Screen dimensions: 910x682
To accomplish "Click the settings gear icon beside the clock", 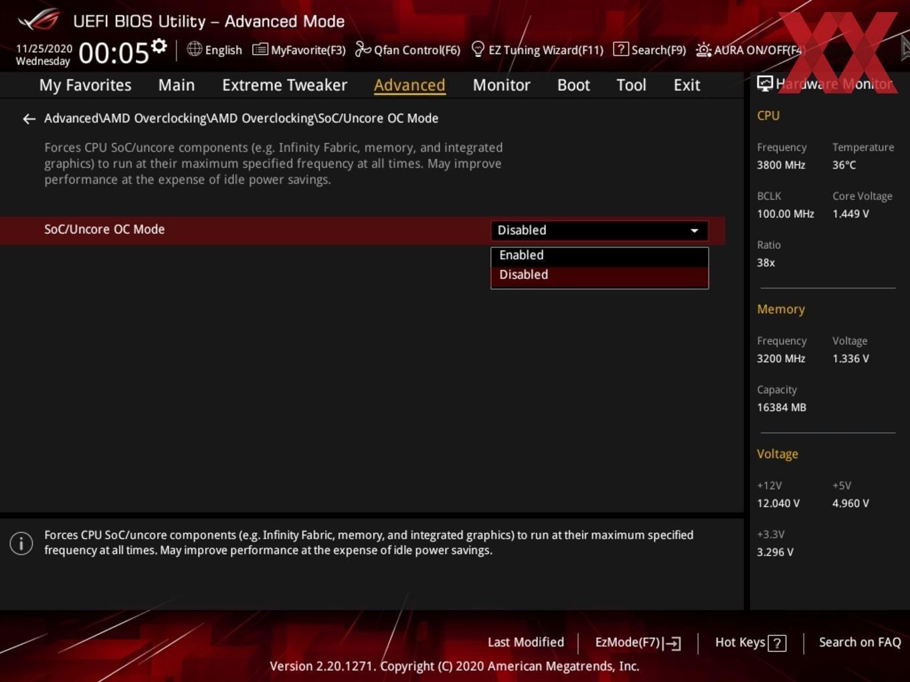I will click(x=159, y=46).
